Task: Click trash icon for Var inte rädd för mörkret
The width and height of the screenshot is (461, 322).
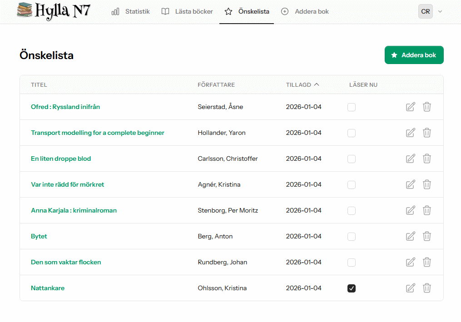Action: point(427,185)
